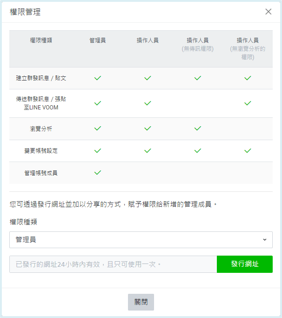This screenshot has width=282, height=318.
Task: Click checkmark for 管理員 in 建立群發訊息 row
Action: click(x=98, y=78)
